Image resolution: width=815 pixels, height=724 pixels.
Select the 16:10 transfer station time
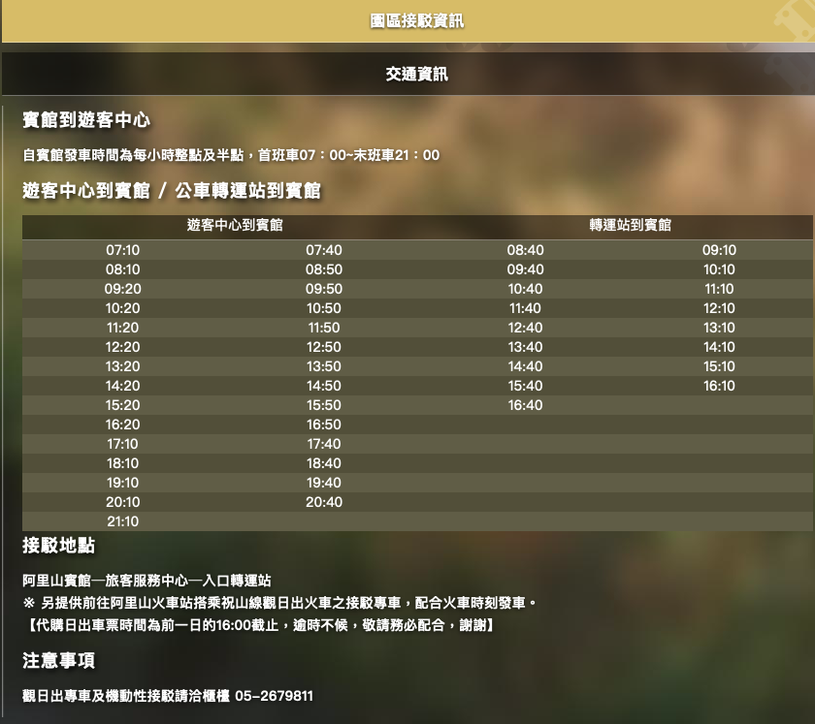(x=719, y=386)
